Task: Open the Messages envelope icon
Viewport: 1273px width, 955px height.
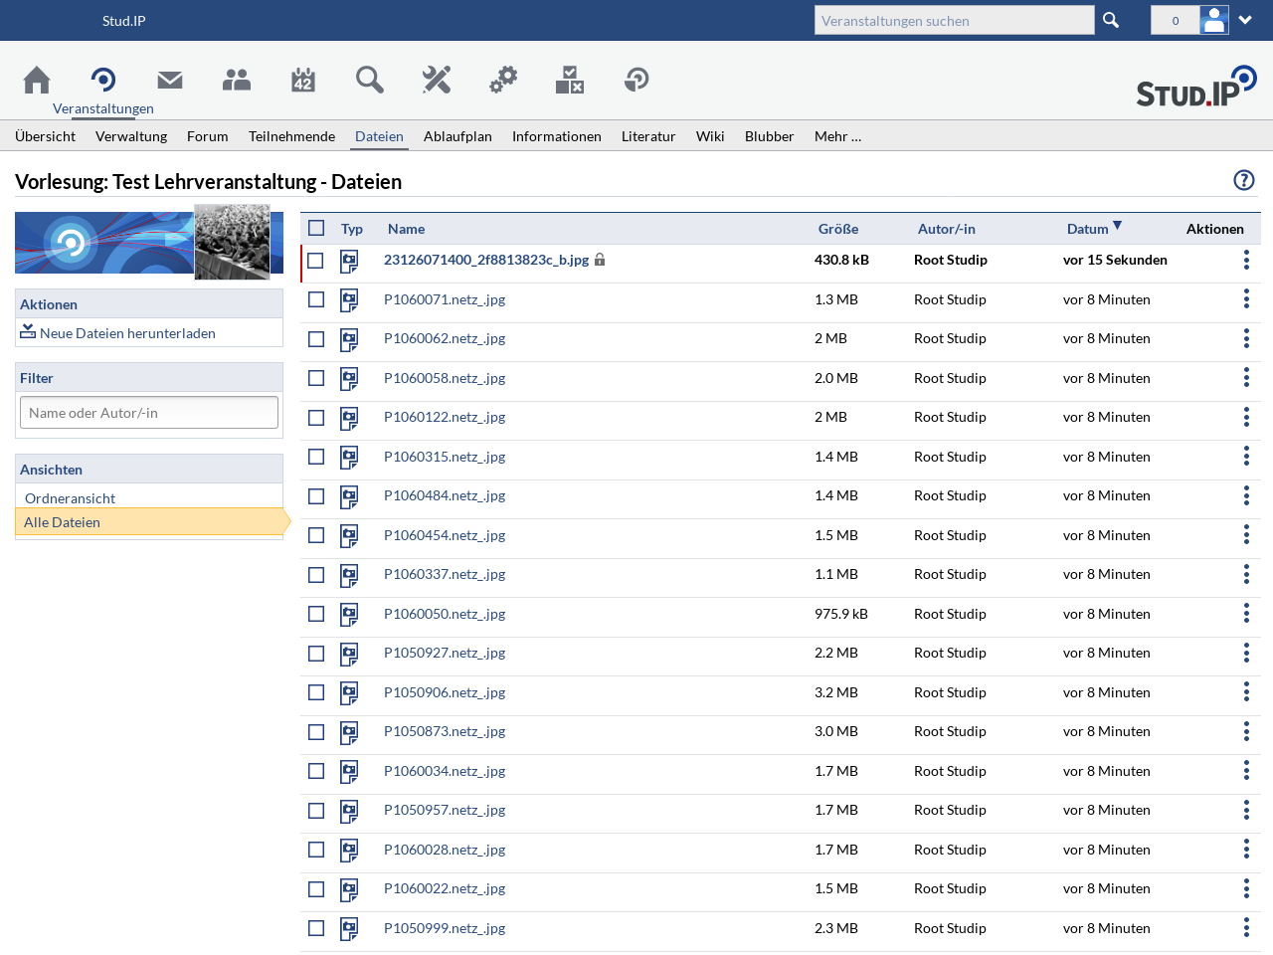Action: pos(170,80)
